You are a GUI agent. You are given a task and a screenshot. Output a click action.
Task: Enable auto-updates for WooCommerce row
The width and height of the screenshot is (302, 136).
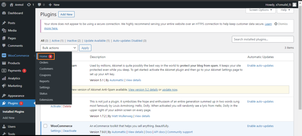(260, 126)
